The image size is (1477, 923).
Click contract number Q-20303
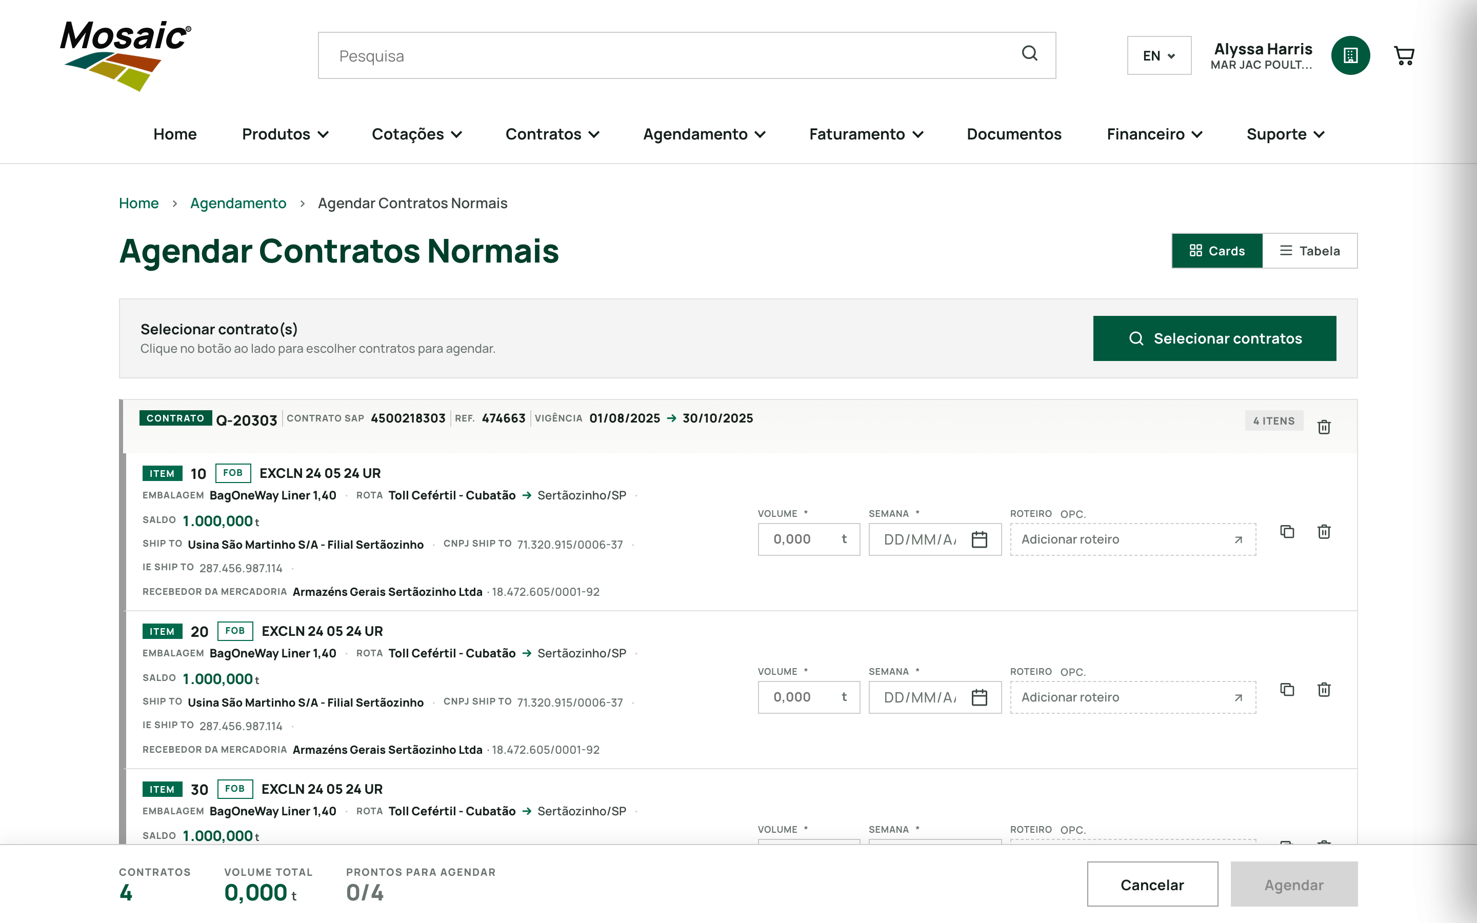(x=247, y=420)
